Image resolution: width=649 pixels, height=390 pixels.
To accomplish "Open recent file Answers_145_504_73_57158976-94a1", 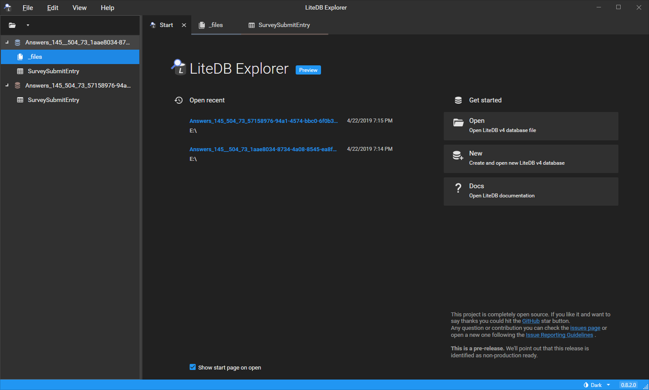I will (x=263, y=121).
